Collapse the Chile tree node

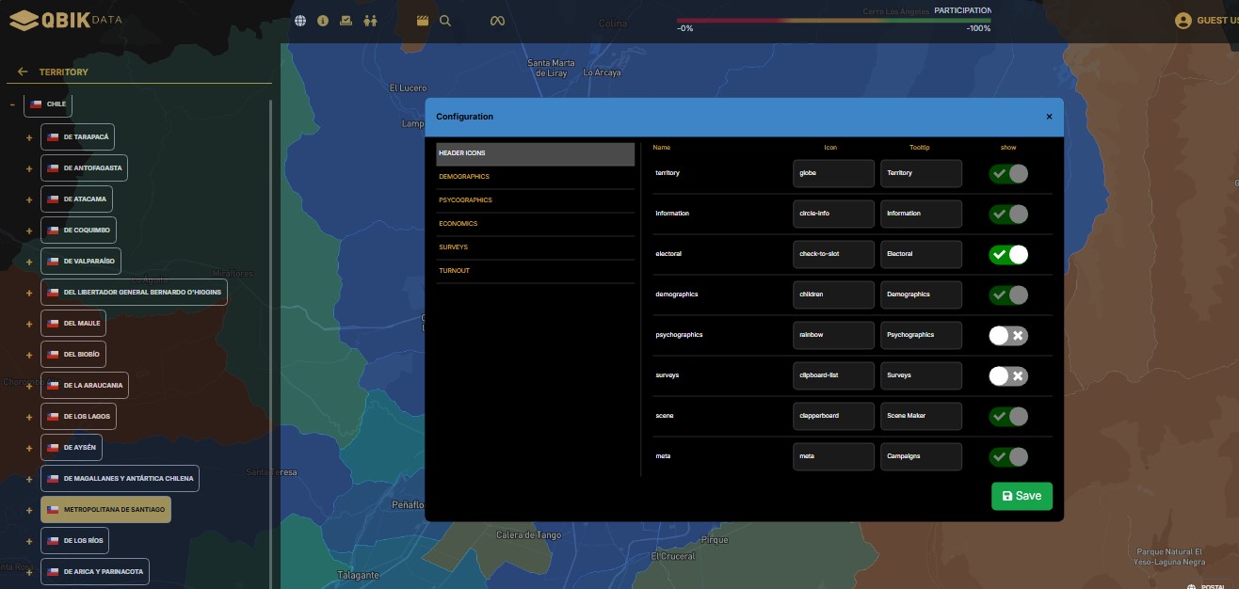coord(12,104)
